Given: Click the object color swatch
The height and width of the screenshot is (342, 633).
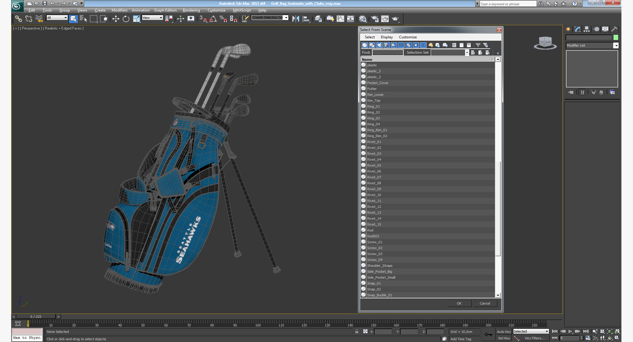Looking at the screenshot, I should 616,38.
